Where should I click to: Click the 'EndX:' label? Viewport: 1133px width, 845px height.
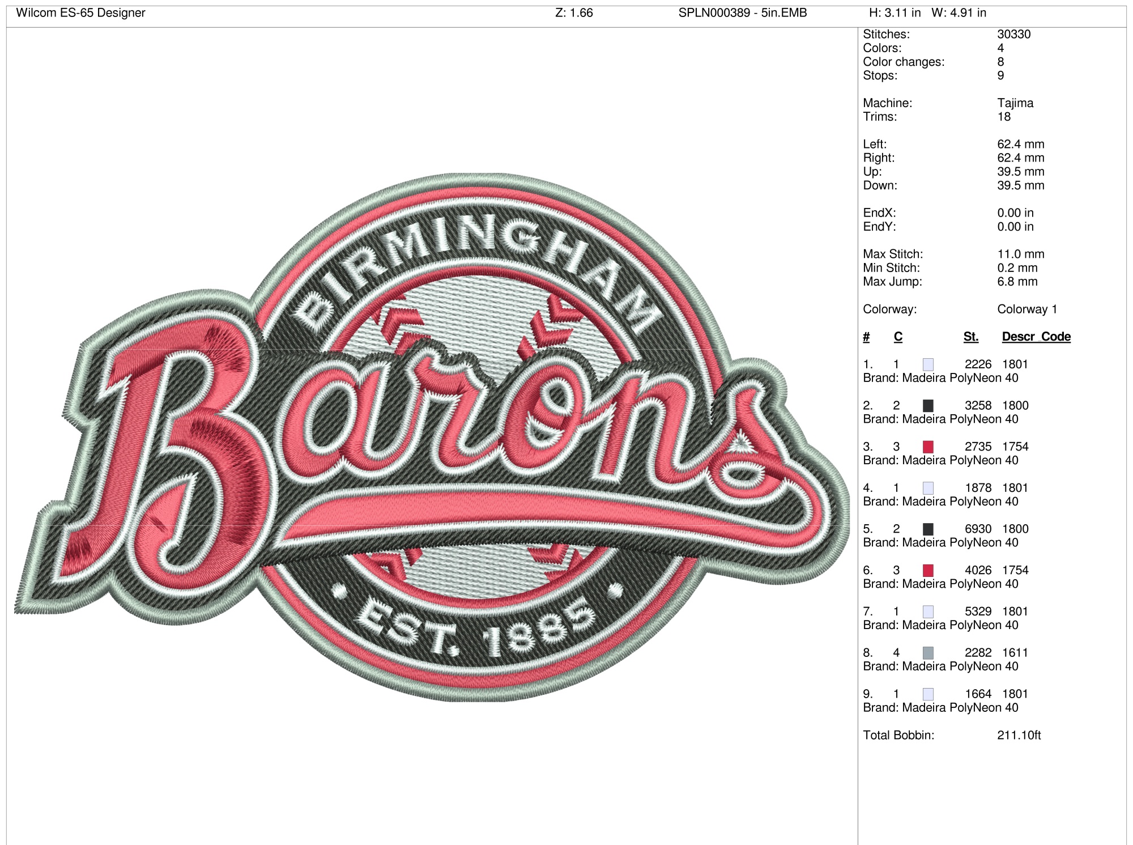point(879,213)
